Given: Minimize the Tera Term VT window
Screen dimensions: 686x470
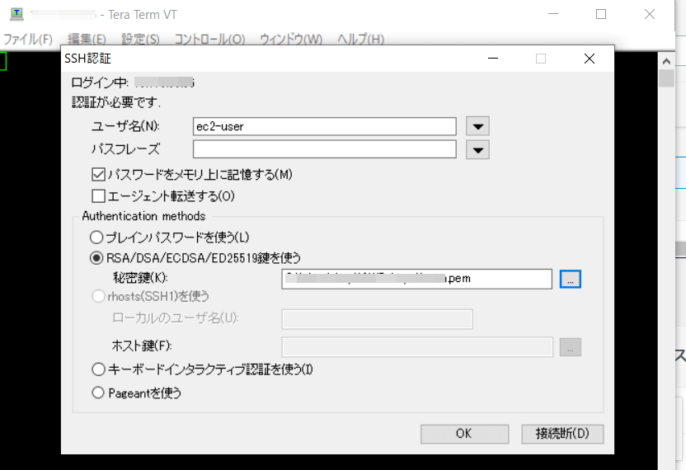Looking at the screenshot, I should pyautogui.click(x=553, y=14).
